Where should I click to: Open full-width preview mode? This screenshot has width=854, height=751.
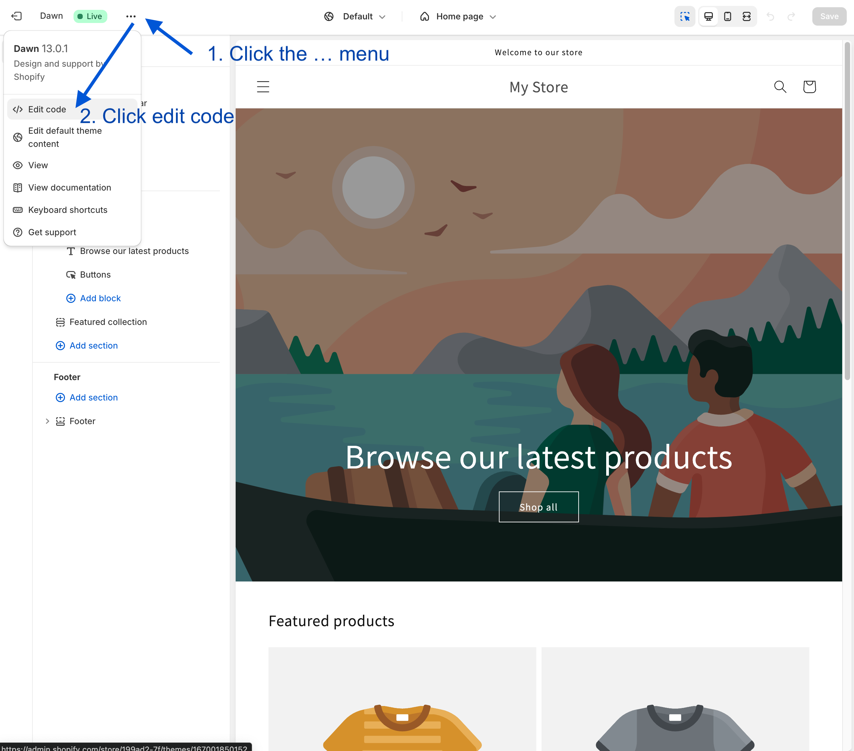747,16
